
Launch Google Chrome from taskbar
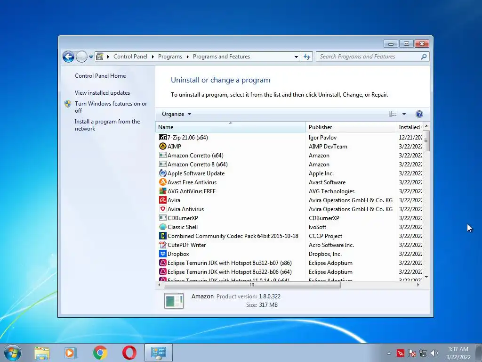pyautogui.click(x=100, y=353)
